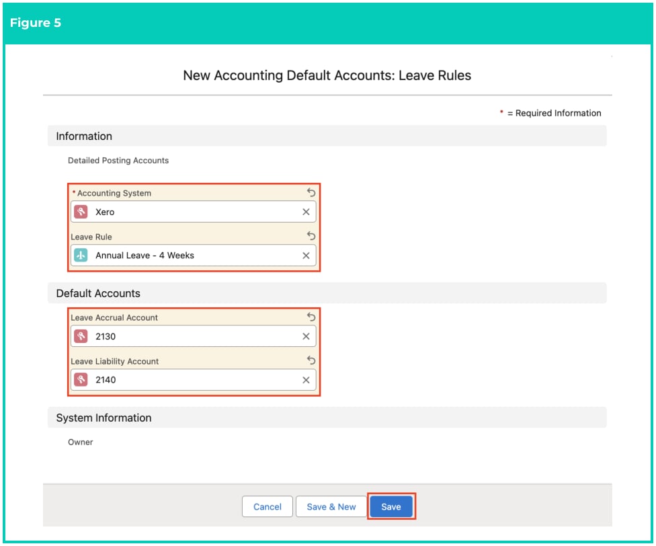Undo changes to Leave Accrual Account field
The image size is (656, 546).
(311, 317)
